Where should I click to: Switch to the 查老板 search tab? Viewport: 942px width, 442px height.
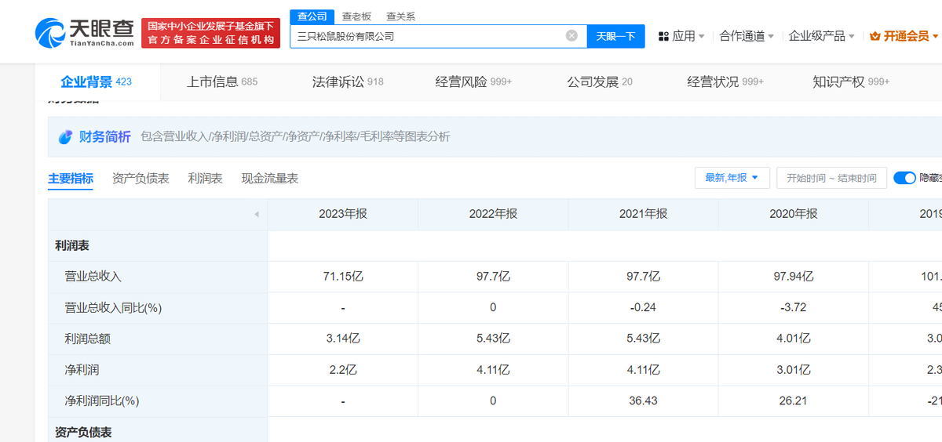(x=356, y=16)
